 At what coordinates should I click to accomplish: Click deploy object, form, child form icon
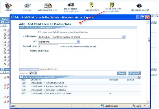[x=71, y=5]
